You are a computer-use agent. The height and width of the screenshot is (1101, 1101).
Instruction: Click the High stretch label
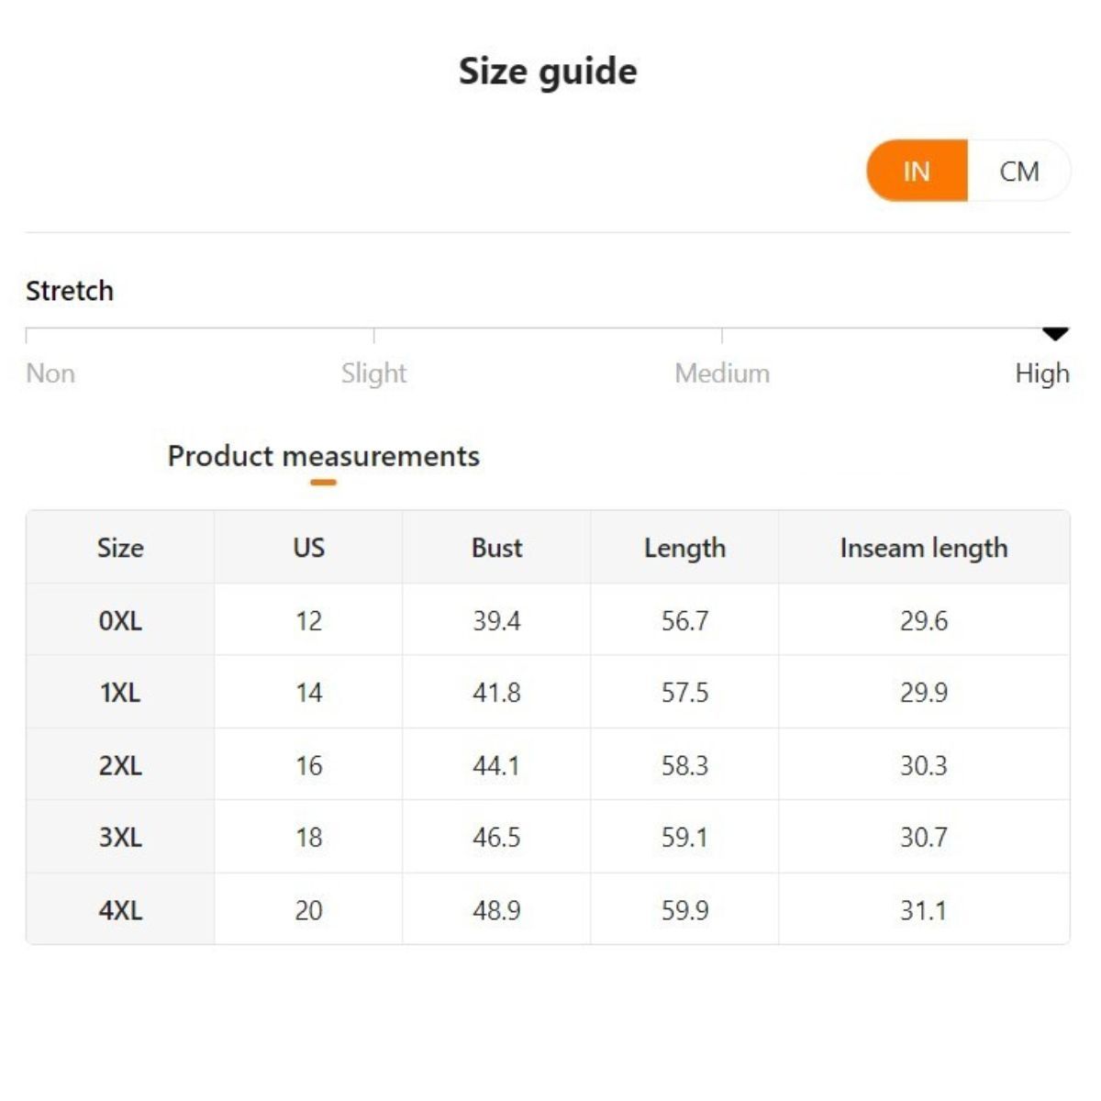(1041, 373)
